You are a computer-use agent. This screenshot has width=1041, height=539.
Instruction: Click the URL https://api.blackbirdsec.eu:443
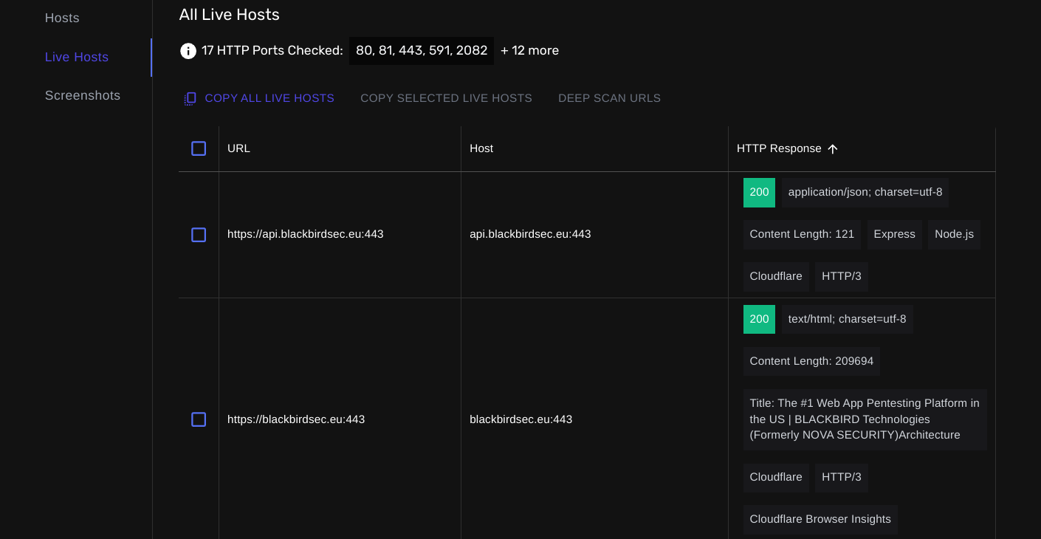pos(306,234)
